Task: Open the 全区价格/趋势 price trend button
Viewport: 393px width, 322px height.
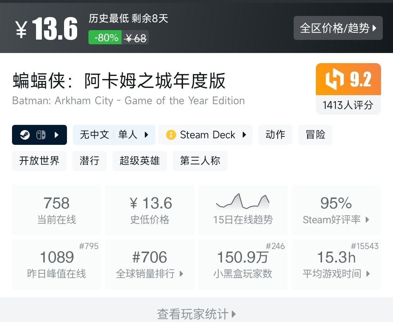Action: 338,28
